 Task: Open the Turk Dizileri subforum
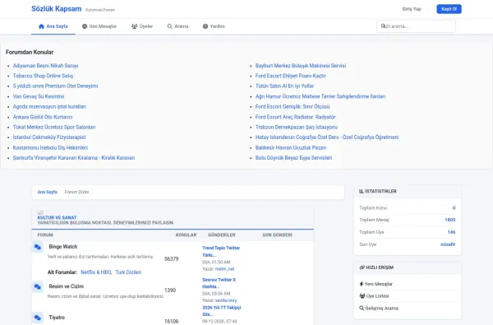tap(128, 272)
